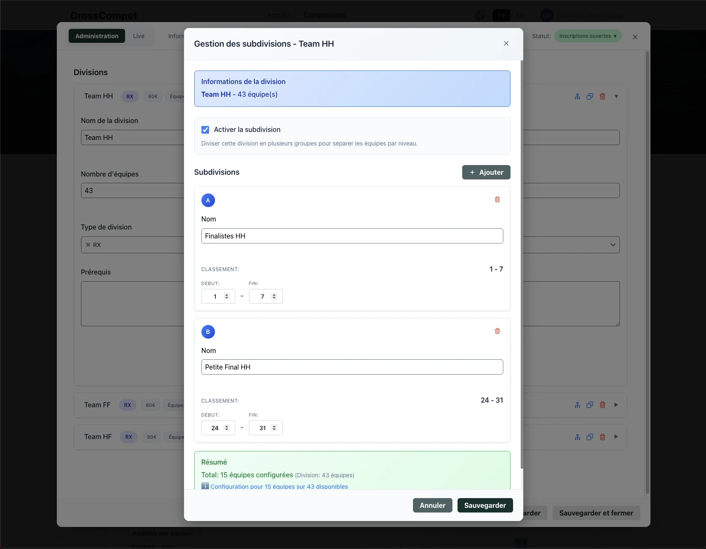Delete the Team HF division
This screenshot has width=706, height=549.
click(603, 437)
